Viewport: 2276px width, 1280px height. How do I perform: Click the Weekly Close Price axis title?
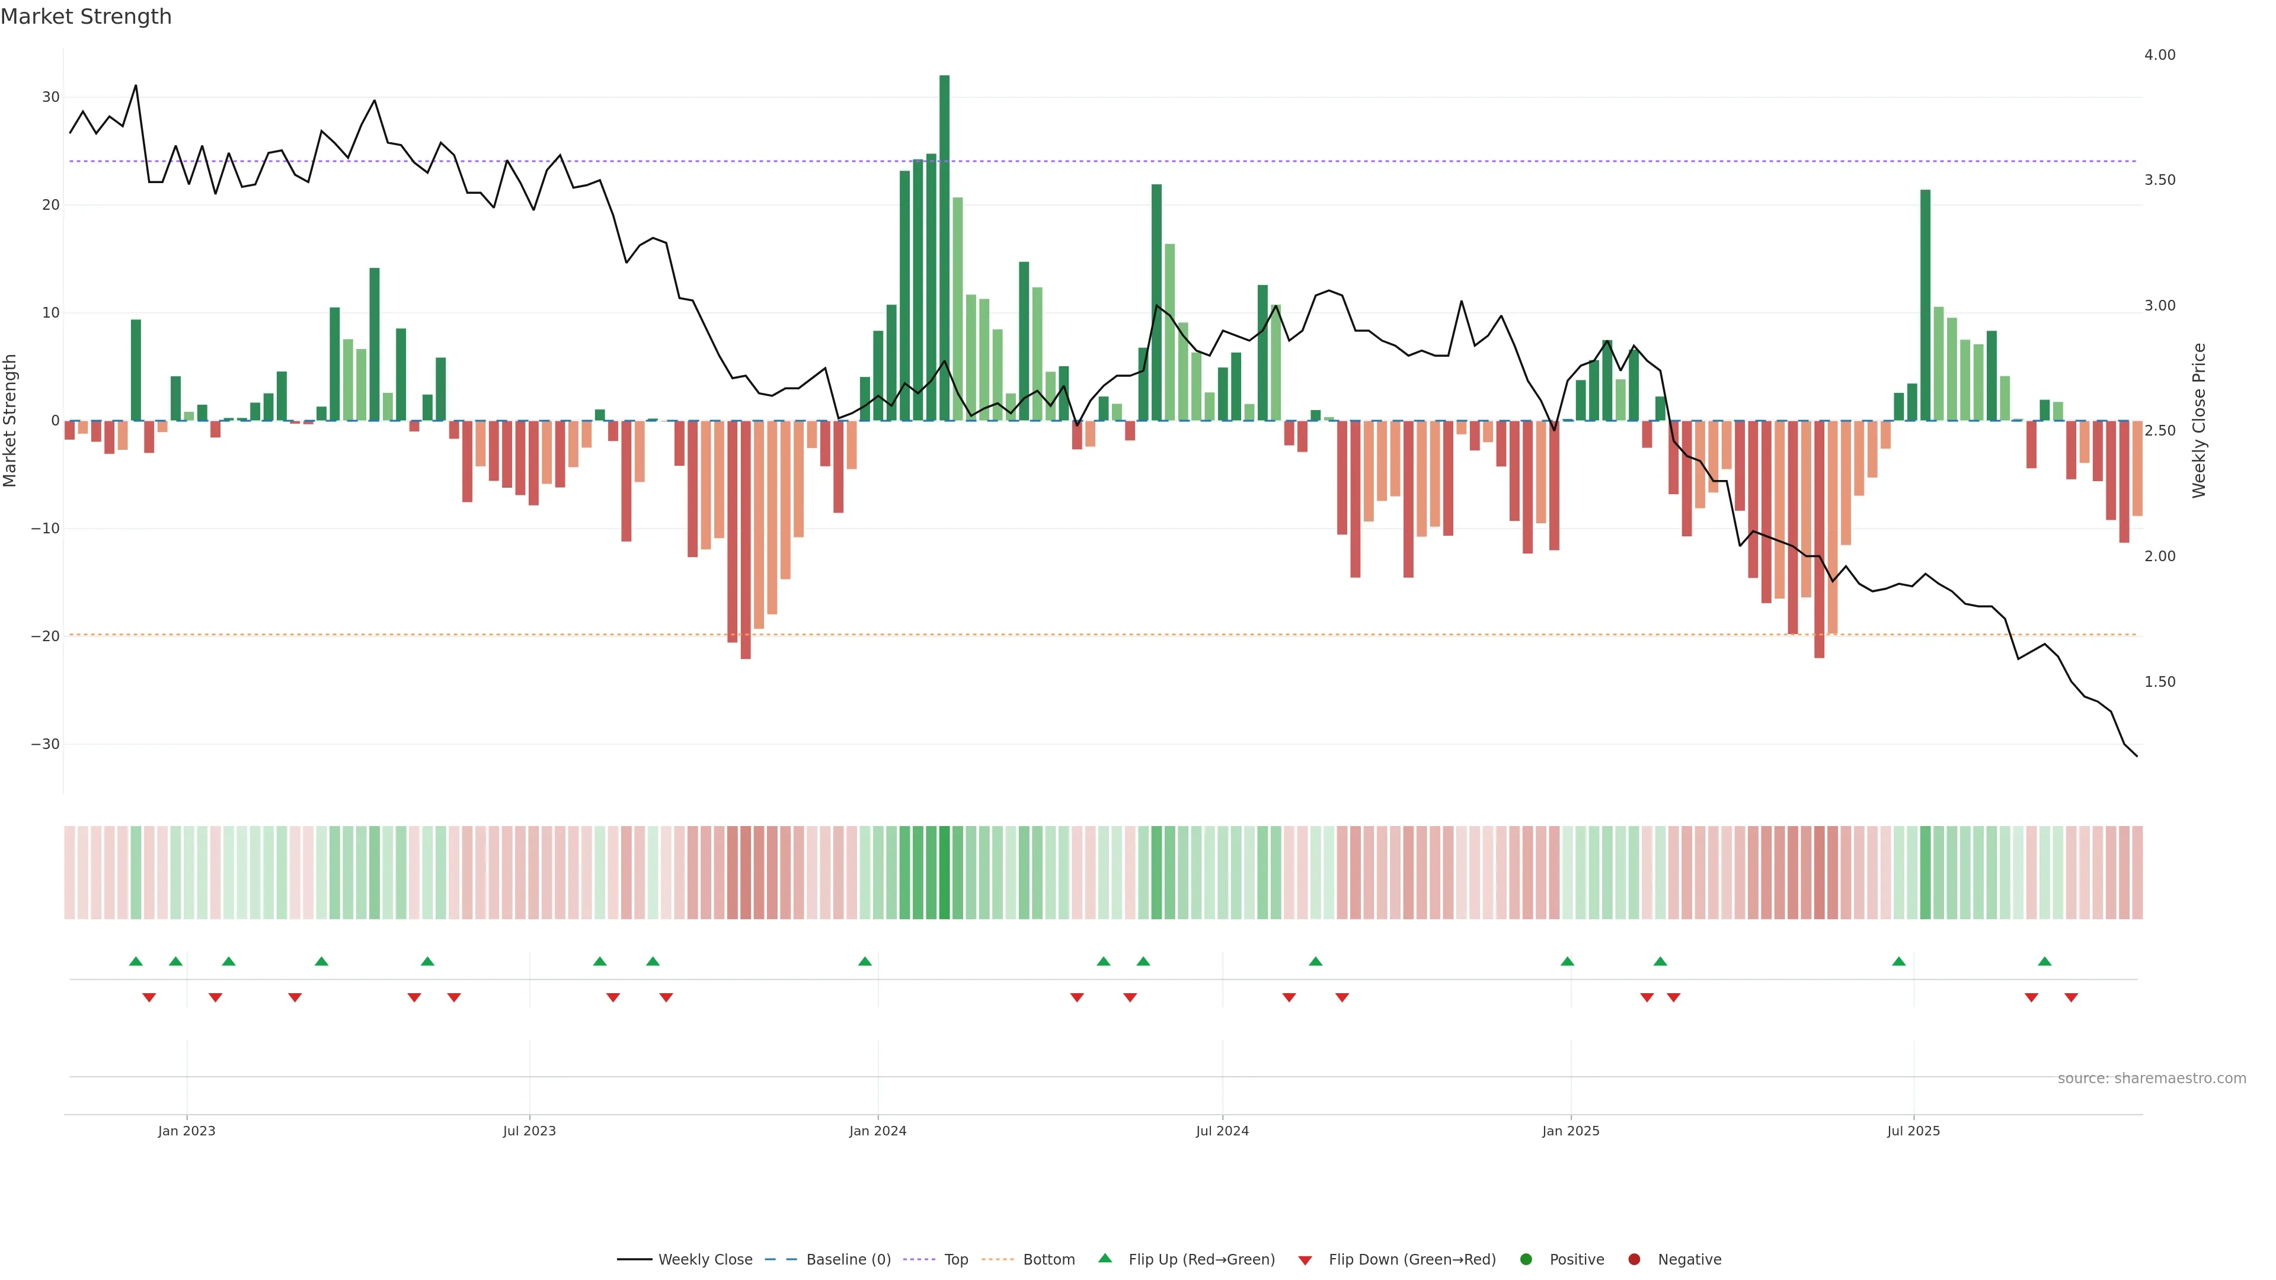pyautogui.click(x=2199, y=421)
